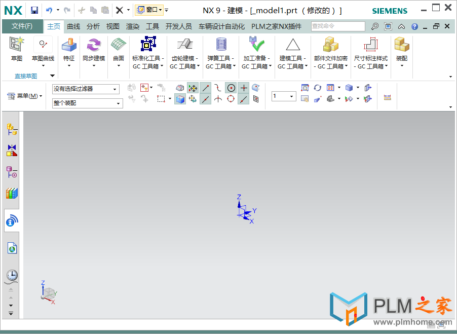Expand the 草图曲线 dropdown arrow
The height and width of the screenshot is (334, 457).
[x=43, y=65]
